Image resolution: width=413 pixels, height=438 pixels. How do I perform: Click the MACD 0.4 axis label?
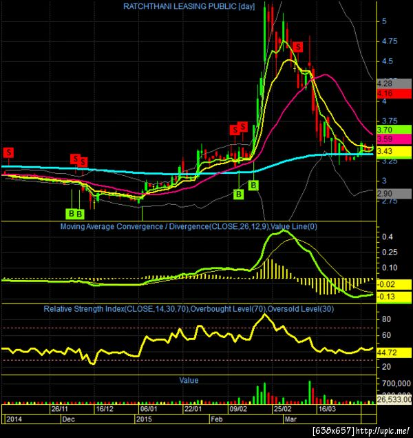point(388,237)
